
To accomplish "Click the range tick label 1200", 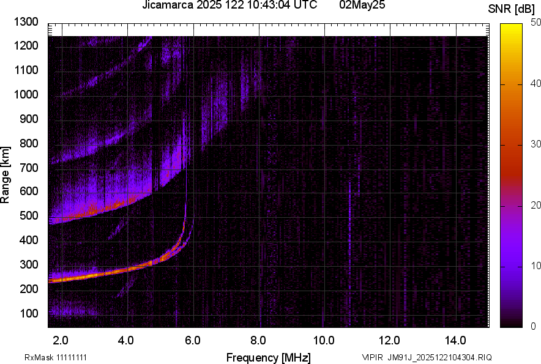I will [x=26, y=45].
